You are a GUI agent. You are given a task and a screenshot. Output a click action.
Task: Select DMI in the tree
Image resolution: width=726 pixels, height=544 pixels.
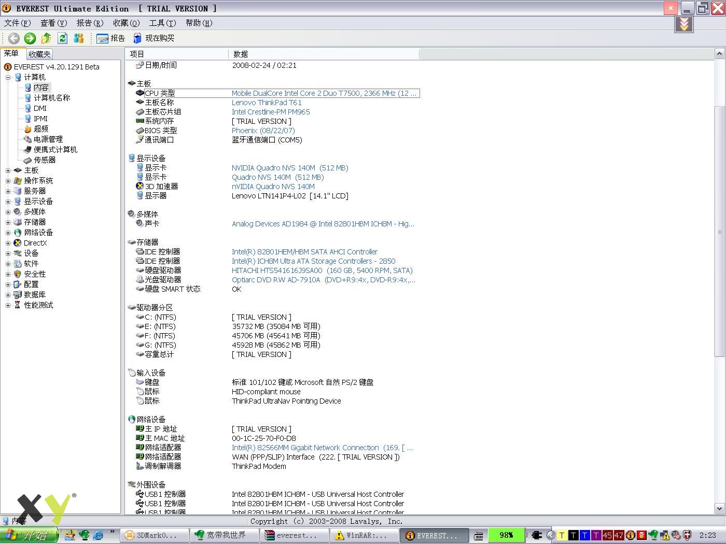tap(40, 108)
